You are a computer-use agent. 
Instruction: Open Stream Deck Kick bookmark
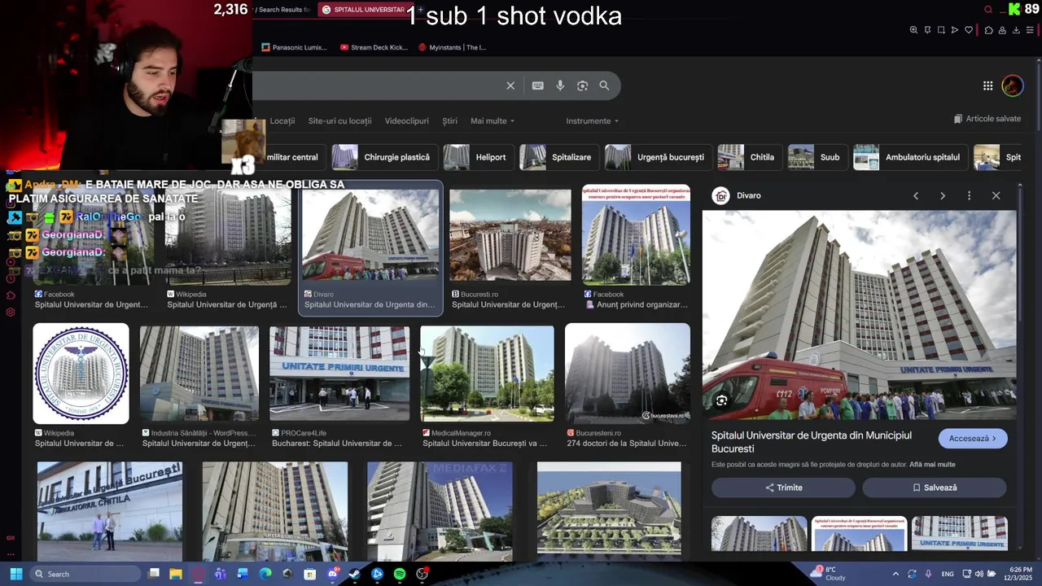pyautogui.click(x=374, y=47)
